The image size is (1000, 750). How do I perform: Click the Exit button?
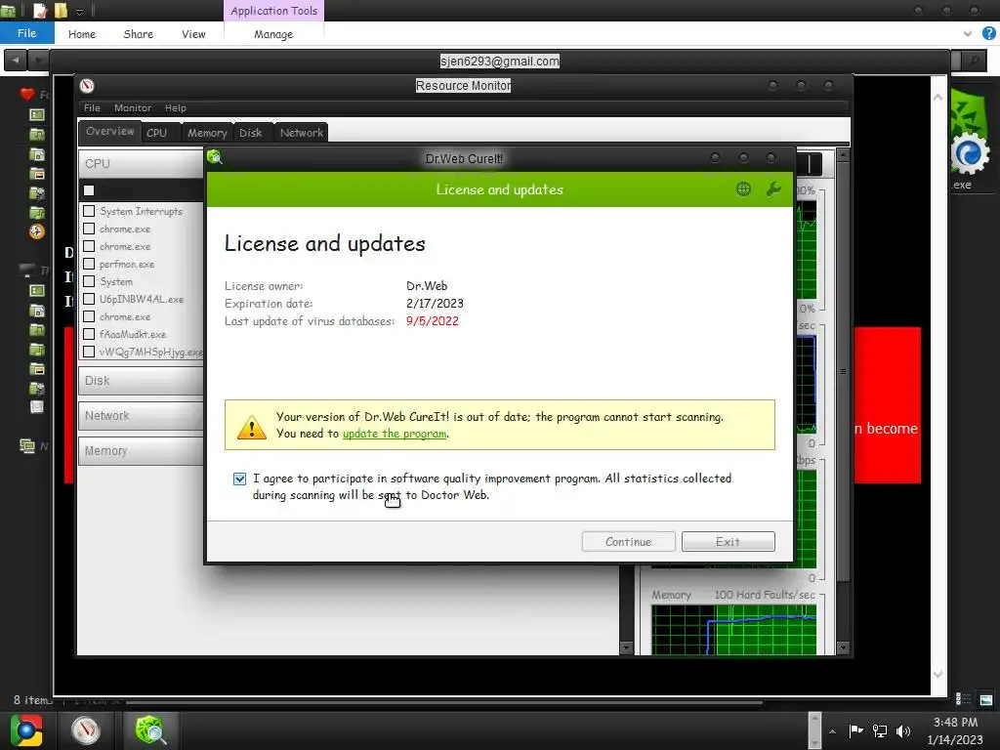[728, 541]
